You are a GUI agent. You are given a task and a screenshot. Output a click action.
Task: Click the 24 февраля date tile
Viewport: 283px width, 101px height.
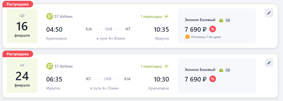[x=22, y=76]
